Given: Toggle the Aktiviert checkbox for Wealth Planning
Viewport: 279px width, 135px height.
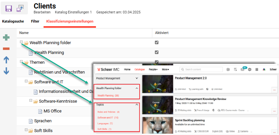Looking at the screenshot, I should pyautogui.click(x=157, y=52).
